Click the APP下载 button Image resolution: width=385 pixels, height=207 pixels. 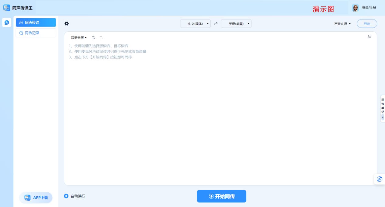36,198
